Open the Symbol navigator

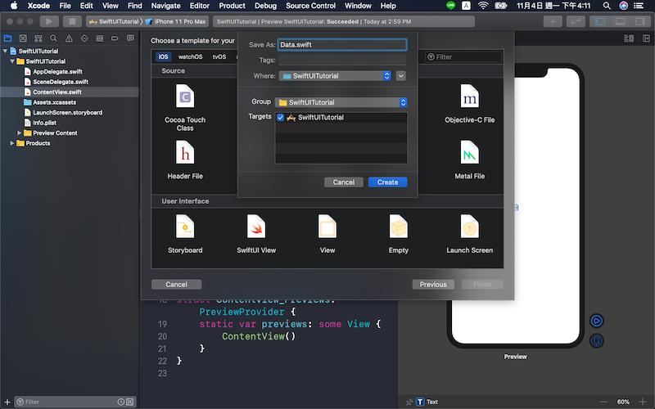38,38
